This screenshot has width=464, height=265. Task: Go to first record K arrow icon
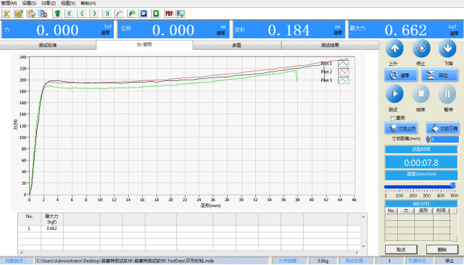click(70, 14)
